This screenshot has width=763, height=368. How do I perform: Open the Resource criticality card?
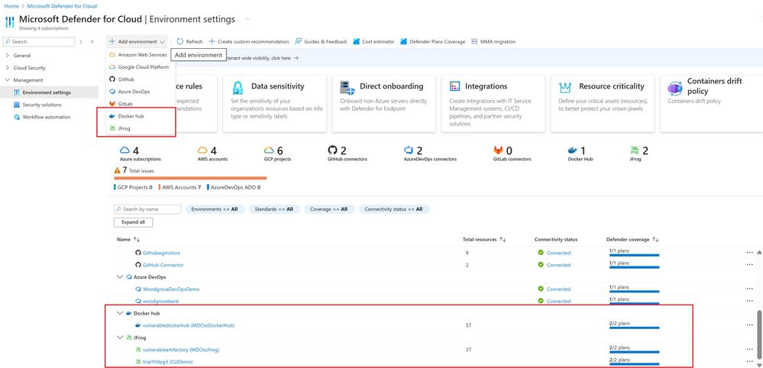click(x=603, y=103)
